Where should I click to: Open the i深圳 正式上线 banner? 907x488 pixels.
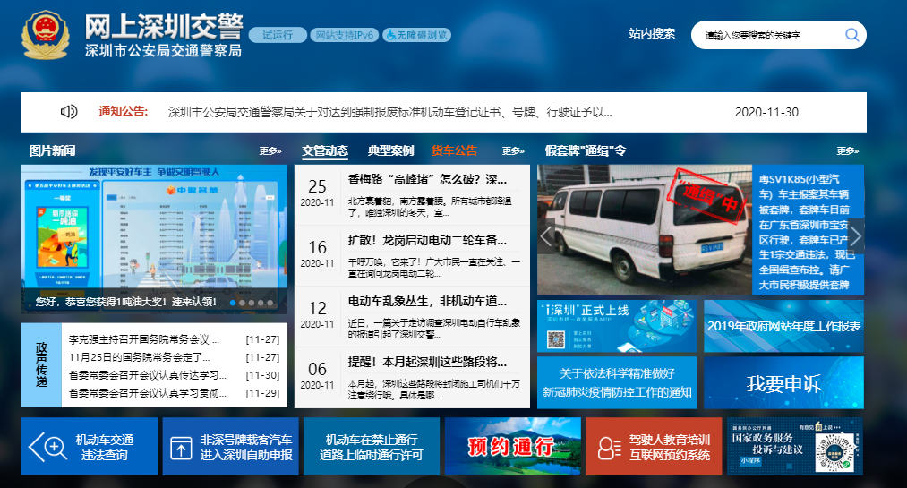pyautogui.click(x=617, y=326)
